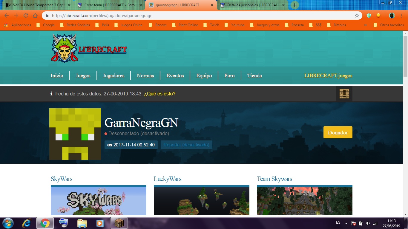Switch to Crear tema Foro tab
408x229 pixels.
109,5
